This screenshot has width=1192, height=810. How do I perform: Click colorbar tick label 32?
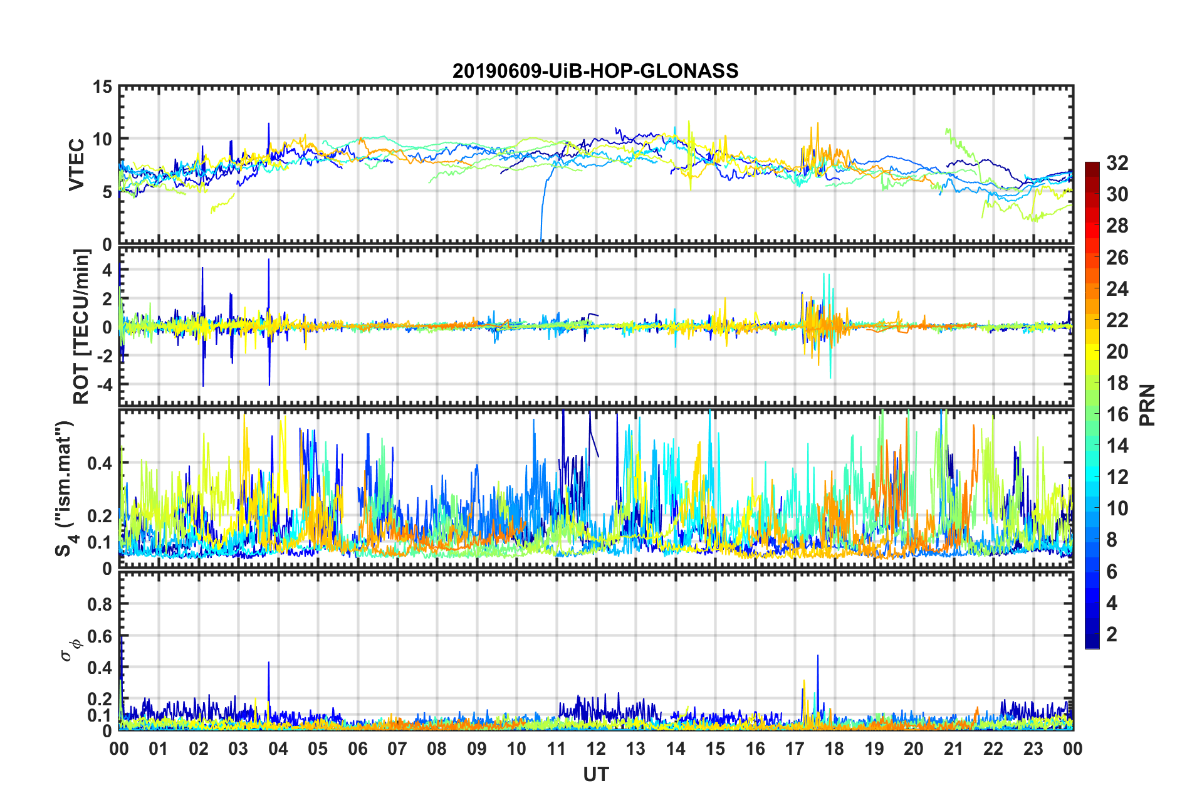[x=1117, y=163]
